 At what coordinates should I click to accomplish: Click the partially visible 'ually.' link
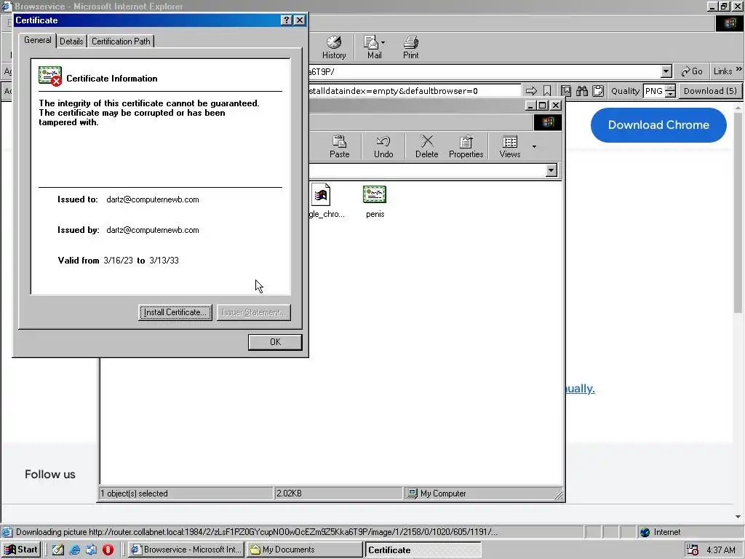point(580,389)
